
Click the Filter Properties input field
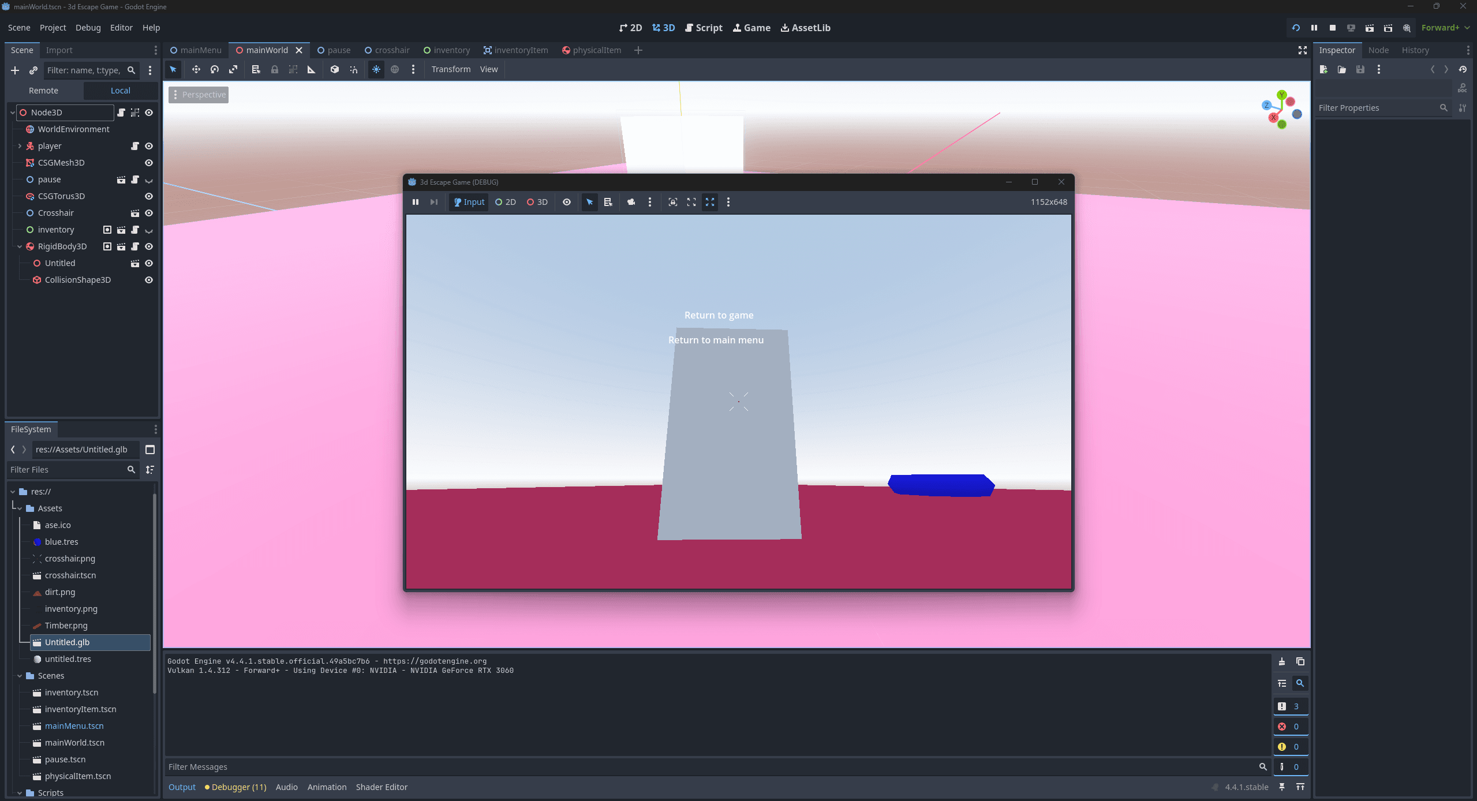click(1383, 108)
